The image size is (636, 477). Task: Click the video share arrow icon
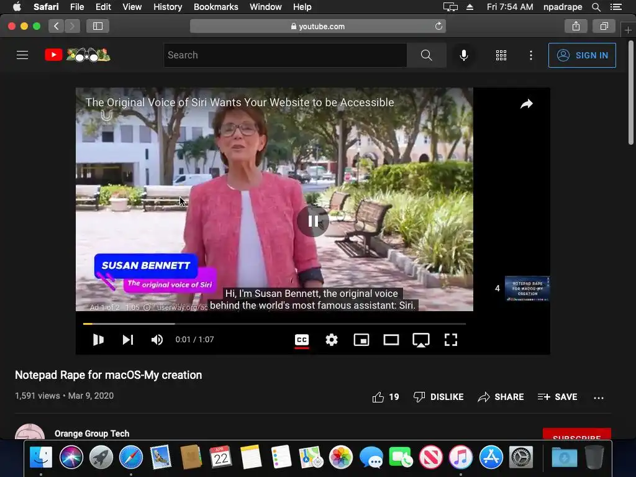tap(527, 104)
